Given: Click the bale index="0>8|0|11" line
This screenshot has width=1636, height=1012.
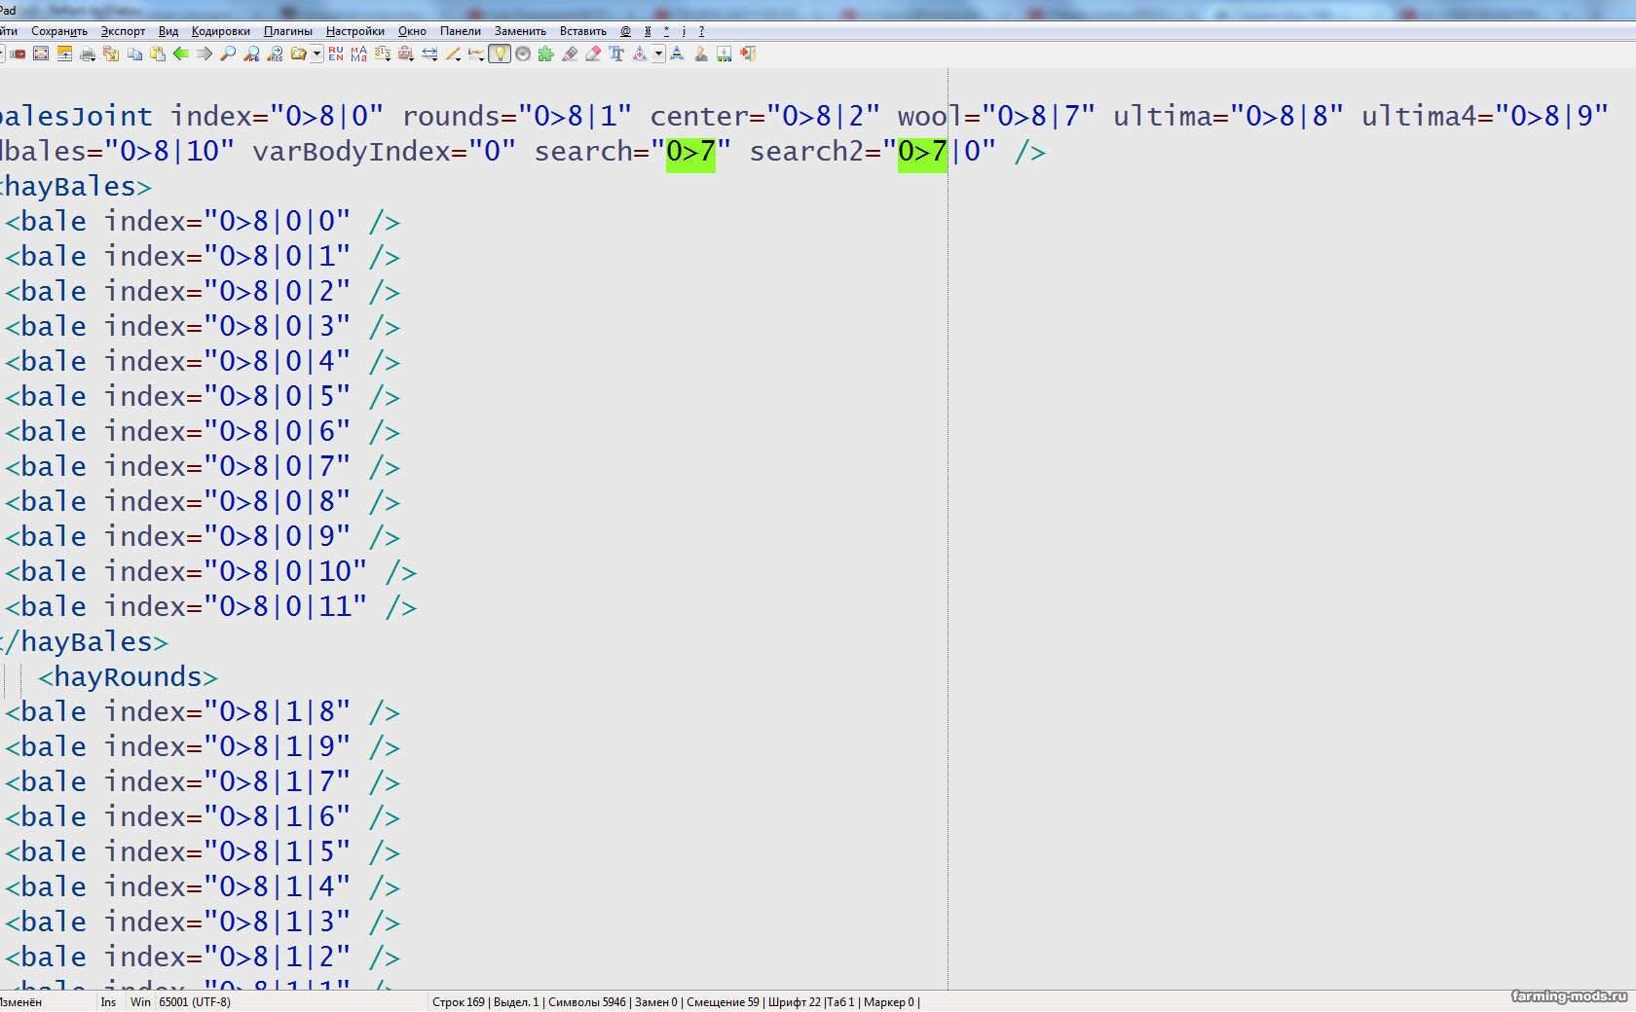Looking at the screenshot, I should point(210,607).
